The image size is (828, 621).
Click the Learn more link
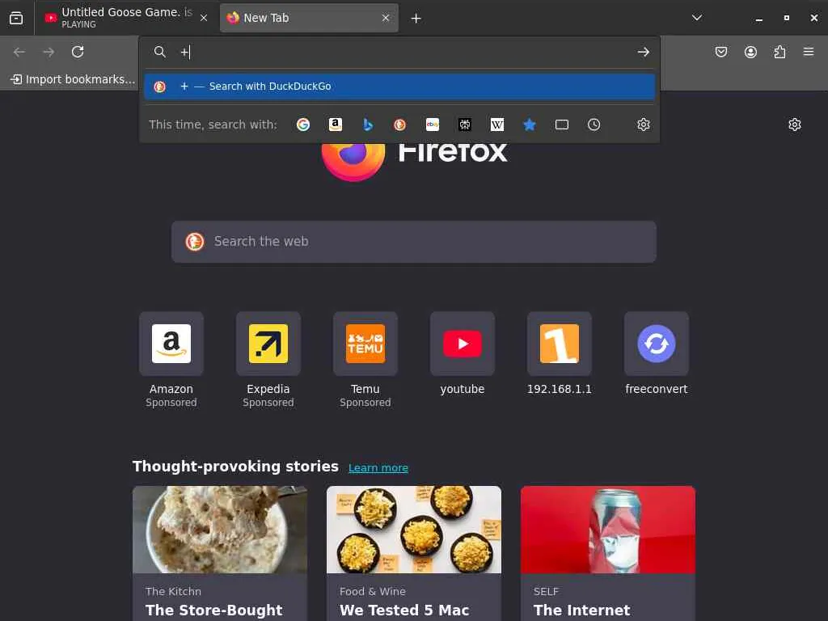click(x=378, y=468)
